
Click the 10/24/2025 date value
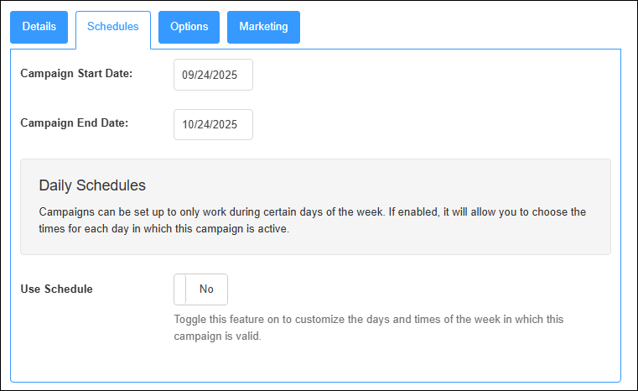pos(210,124)
